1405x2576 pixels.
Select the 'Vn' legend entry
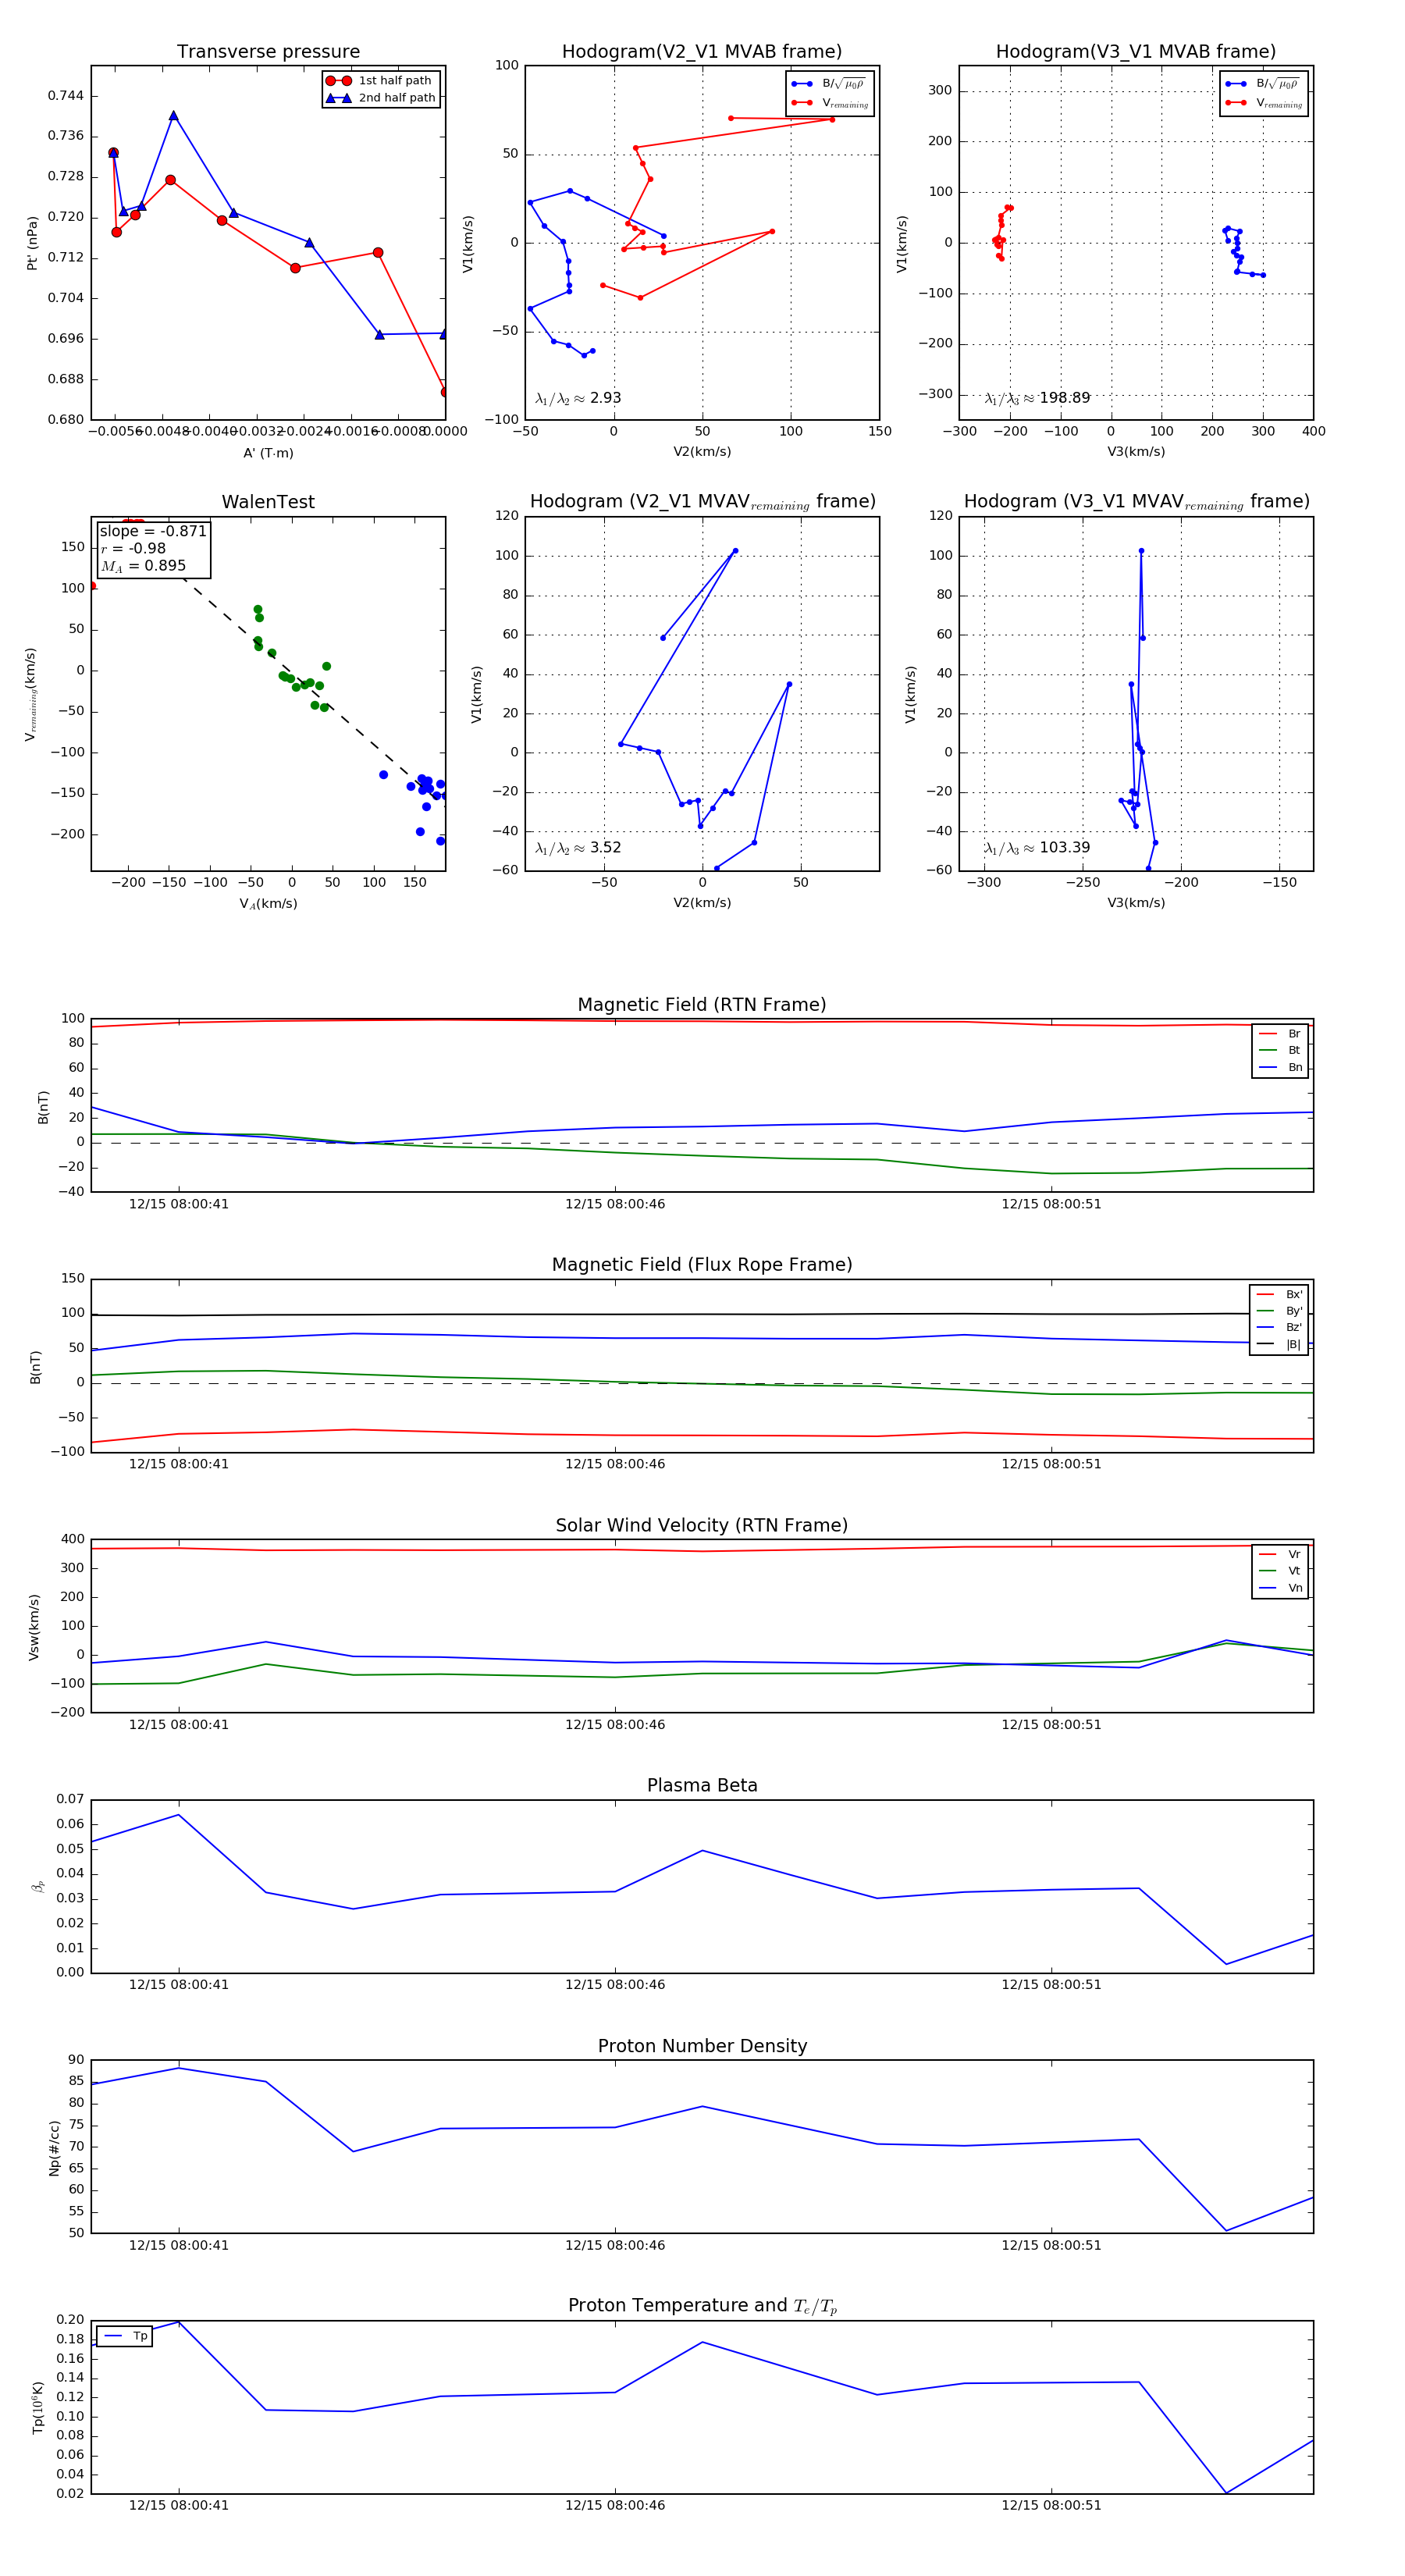coord(1280,1588)
